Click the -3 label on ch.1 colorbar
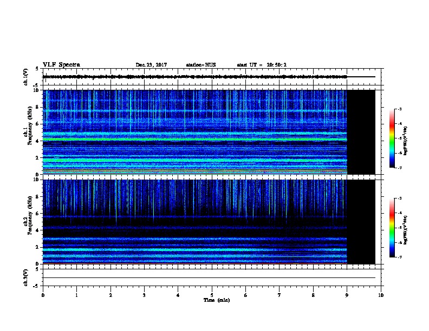The image size is (429, 331). 399,109
